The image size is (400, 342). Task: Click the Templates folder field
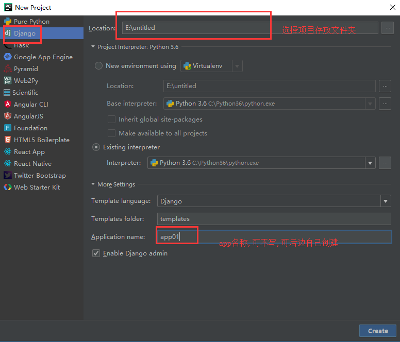274,219
